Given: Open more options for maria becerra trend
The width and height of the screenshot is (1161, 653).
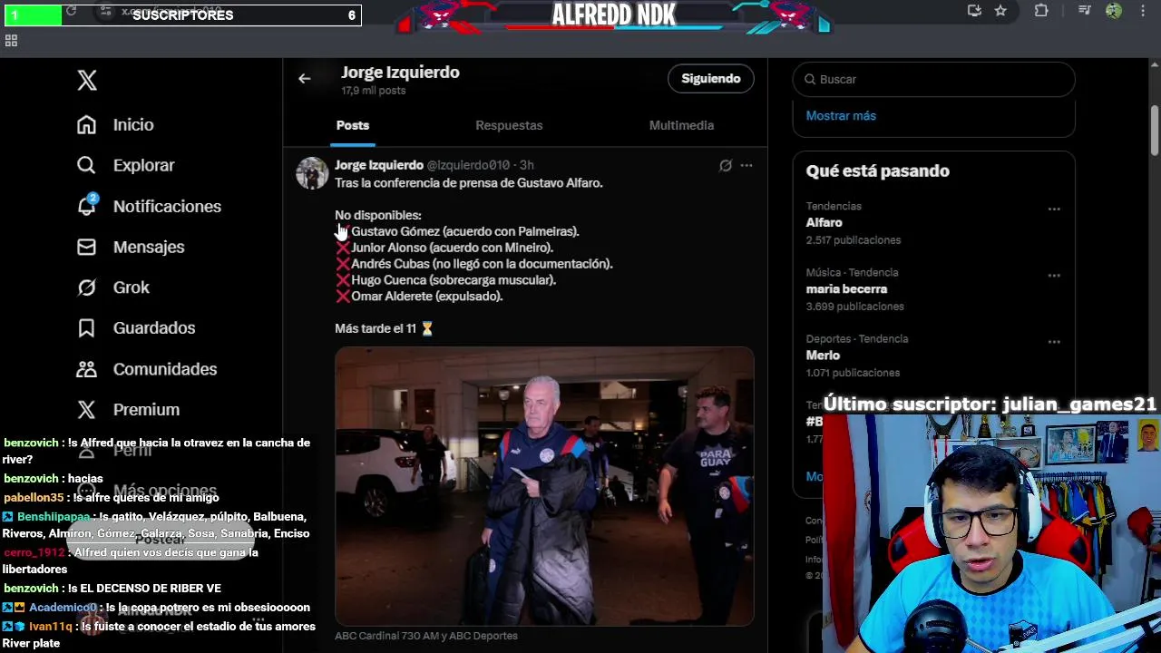Looking at the screenshot, I should click(x=1054, y=276).
